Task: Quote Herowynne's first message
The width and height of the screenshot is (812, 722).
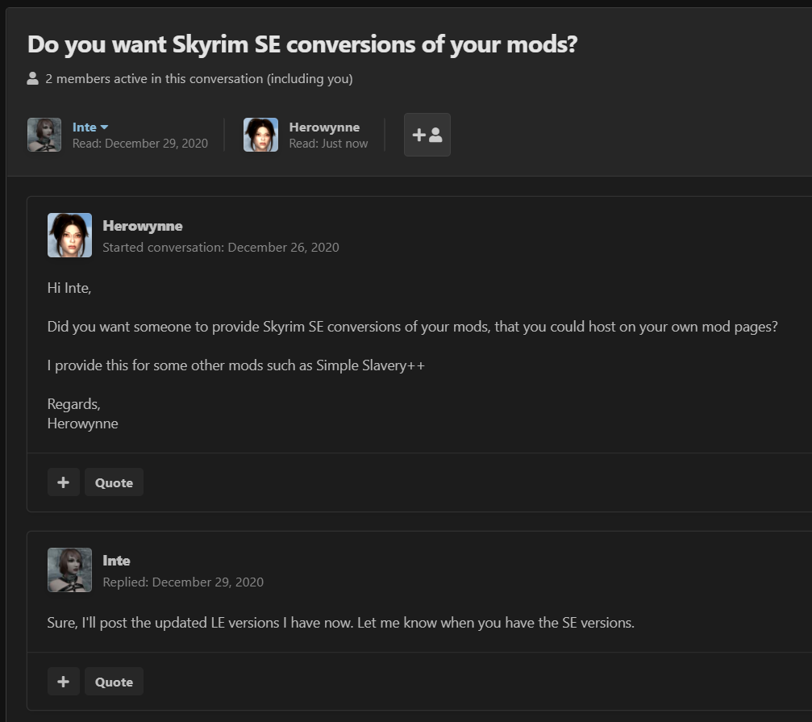Action: click(114, 482)
